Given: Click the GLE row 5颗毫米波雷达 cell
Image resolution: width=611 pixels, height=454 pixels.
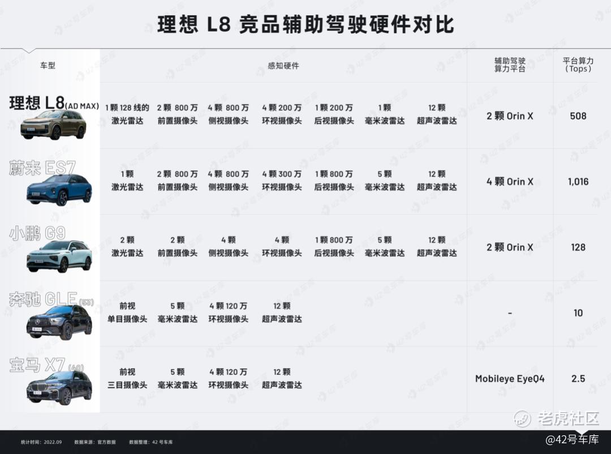Looking at the screenshot, I should click(x=177, y=312).
